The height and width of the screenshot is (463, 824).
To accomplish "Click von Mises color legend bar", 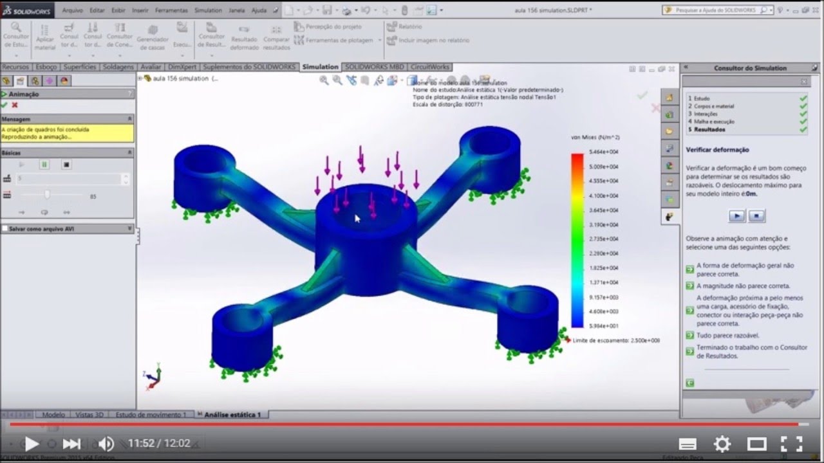I will click(577, 241).
